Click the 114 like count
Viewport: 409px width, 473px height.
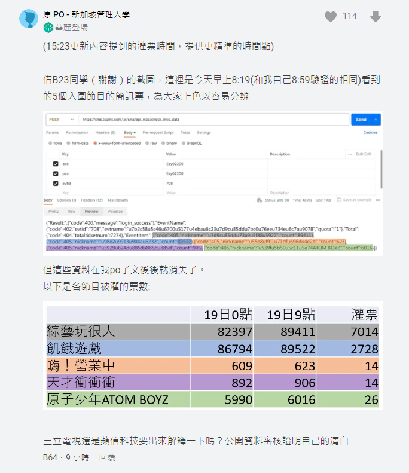coord(350,16)
